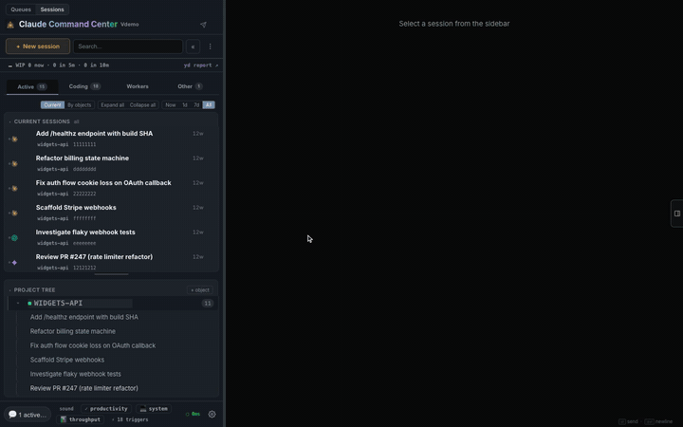Switch to the Queues tab
Image resolution: width=683 pixels, height=427 pixels.
click(x=21, y=9)
